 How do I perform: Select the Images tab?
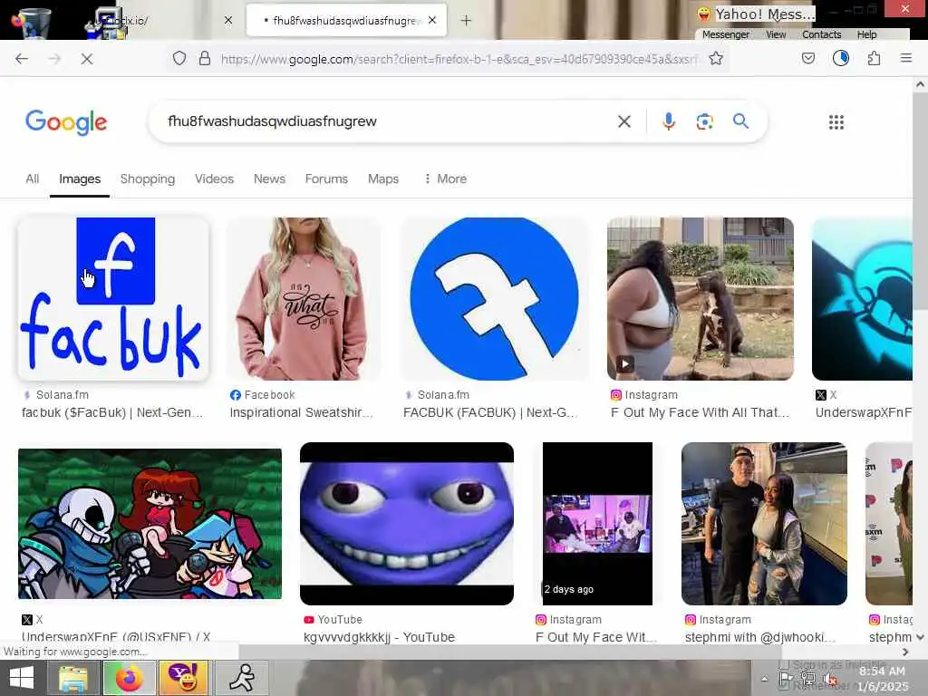point(80,179)
